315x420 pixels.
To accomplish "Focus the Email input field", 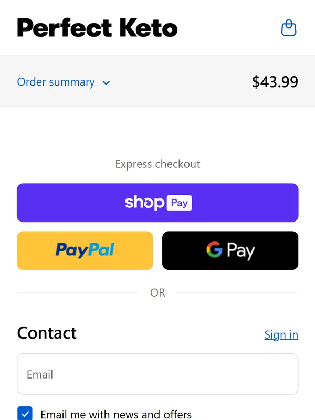I will coord(157,374).
